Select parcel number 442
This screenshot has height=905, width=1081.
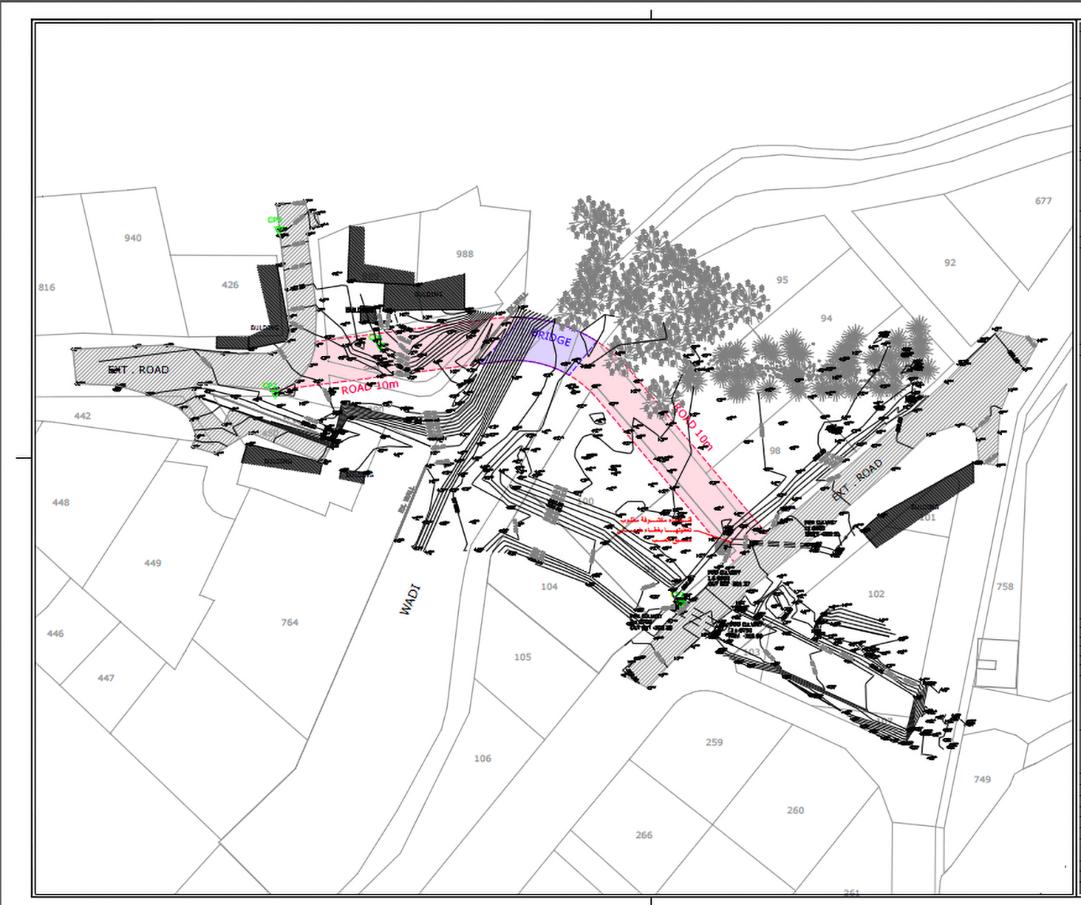tap(82, 416)
